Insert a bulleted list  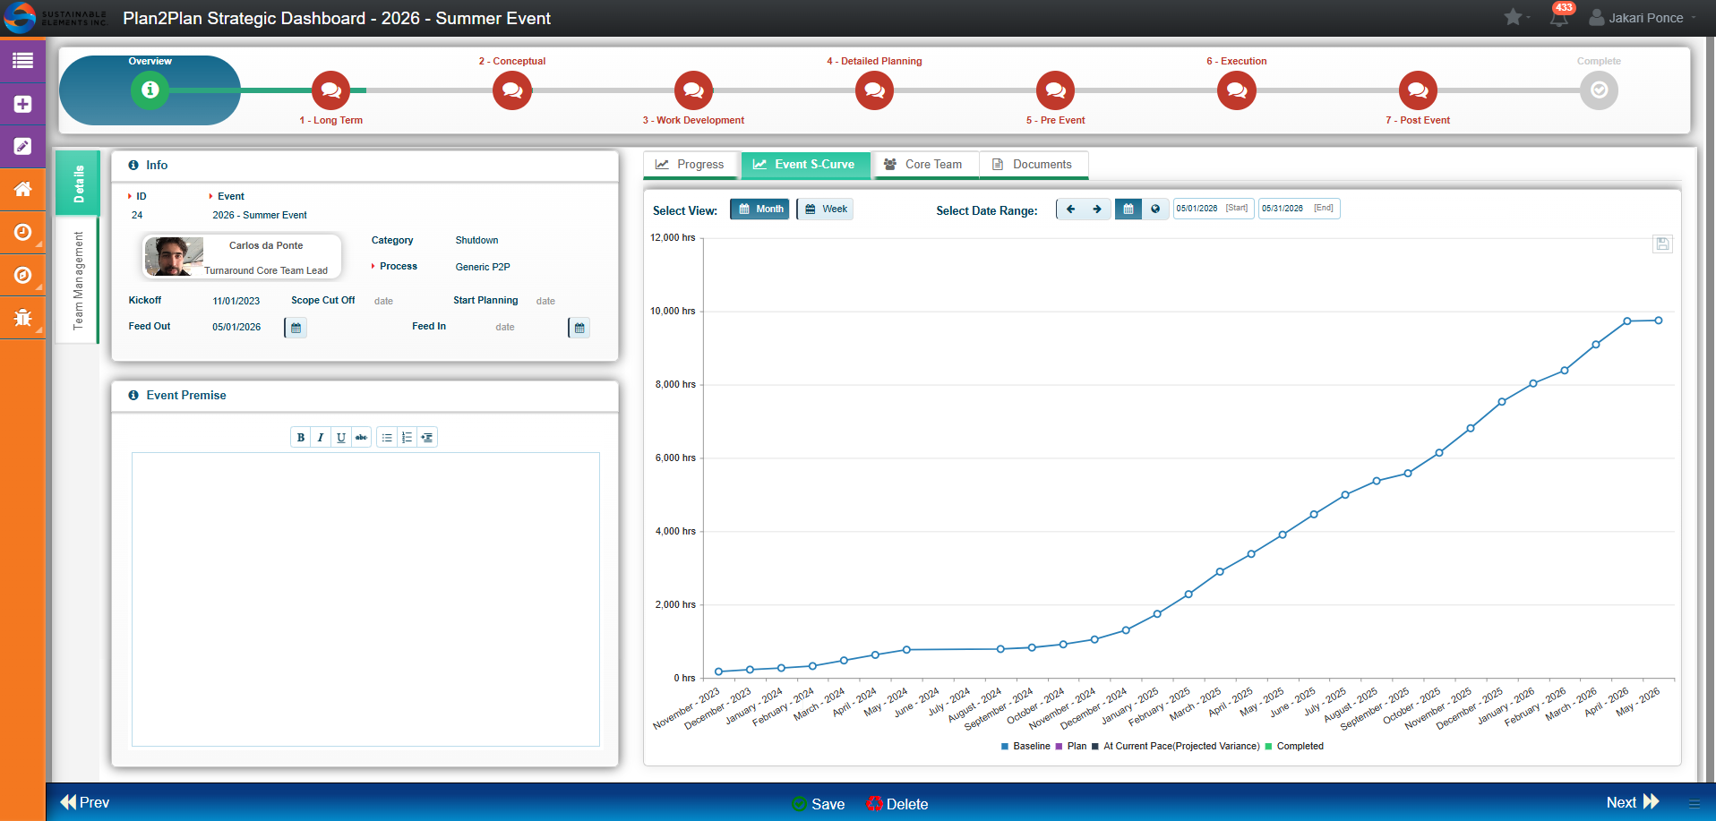coord(387,438)
